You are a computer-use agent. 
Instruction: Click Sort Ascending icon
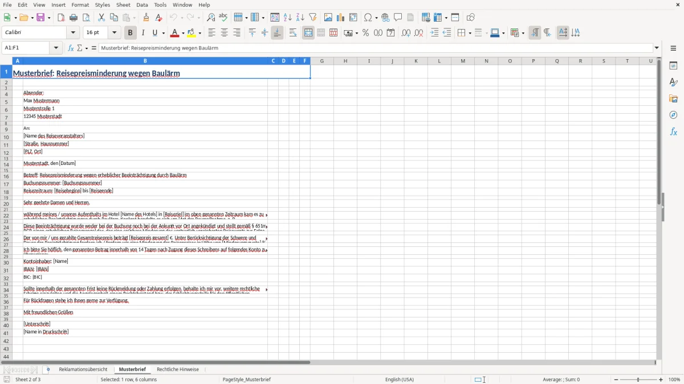coord(288,18)
